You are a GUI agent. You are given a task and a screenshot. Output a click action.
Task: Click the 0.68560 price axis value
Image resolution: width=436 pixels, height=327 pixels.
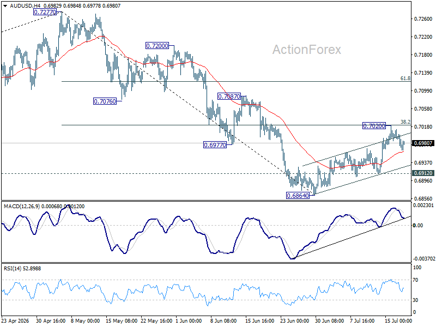tap(423, 198)
